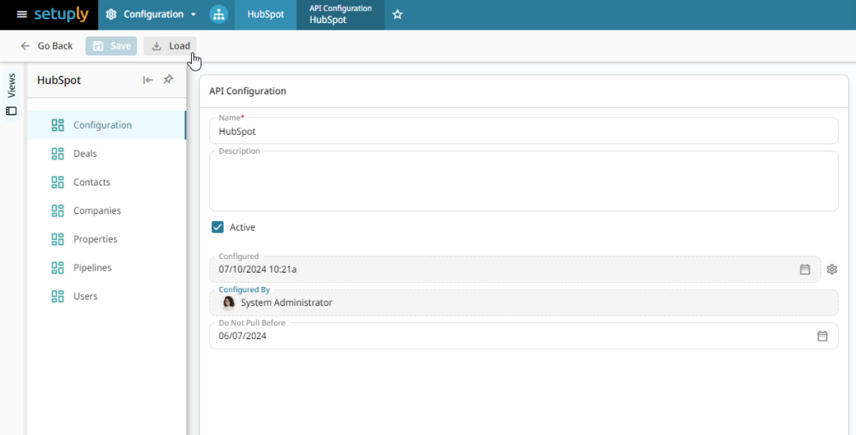
Task: Open settings gear next to Configured field
Action: pyautogui.click(x=832, y=269)
